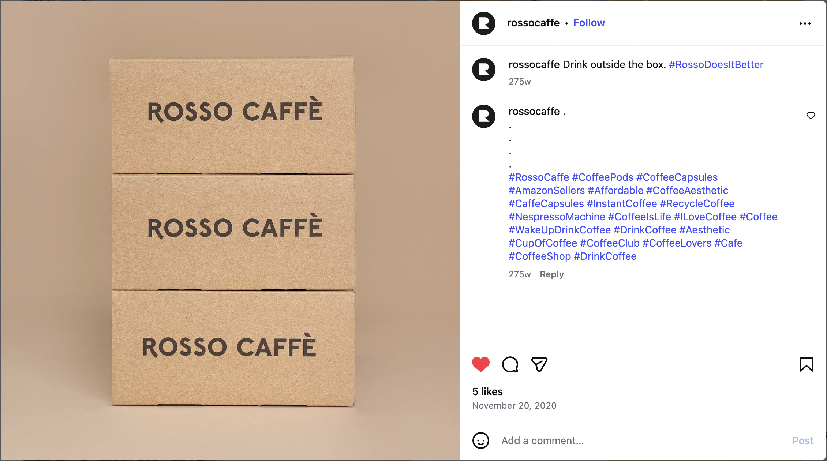Image resolution: width=827 pixels, height=461 pixels.
Task: Click the rossocaffe header profile avatar
Action: [x=483, y=23]
